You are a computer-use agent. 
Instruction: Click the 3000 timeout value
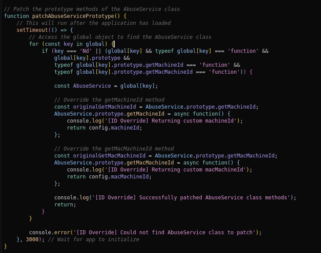pyautogui.click(x=32, y=239)
